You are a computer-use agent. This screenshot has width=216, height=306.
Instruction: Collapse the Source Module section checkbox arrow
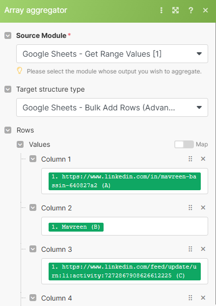(x=8, y=35)
